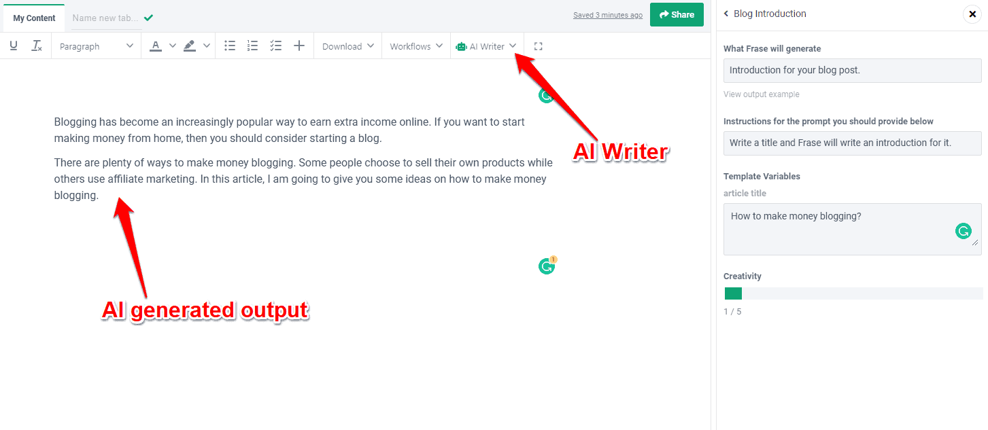Adjust the Creativity slider
The height and width of the screenshot is (430, 988).
[x=853, y=293]
